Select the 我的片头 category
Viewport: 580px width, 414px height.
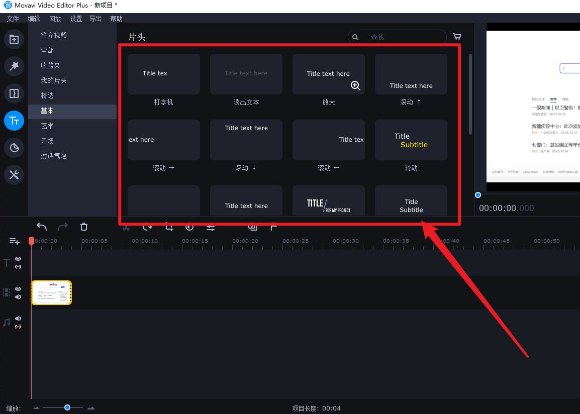tap(72, 80)
